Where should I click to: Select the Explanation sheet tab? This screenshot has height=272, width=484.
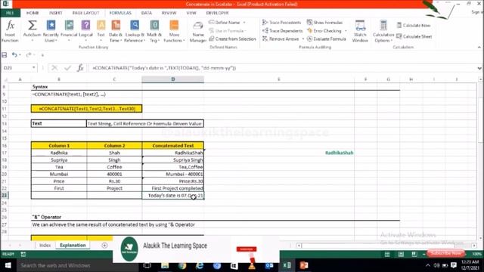pyautogui.click(x=73, y=245)
